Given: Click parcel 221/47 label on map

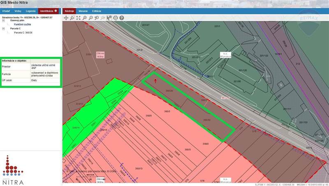Looking at the screenshot, I should (x=146, y=25).
